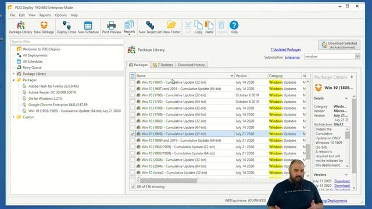Select Adobe Reader DC package
372x209 pixels.
52,92
